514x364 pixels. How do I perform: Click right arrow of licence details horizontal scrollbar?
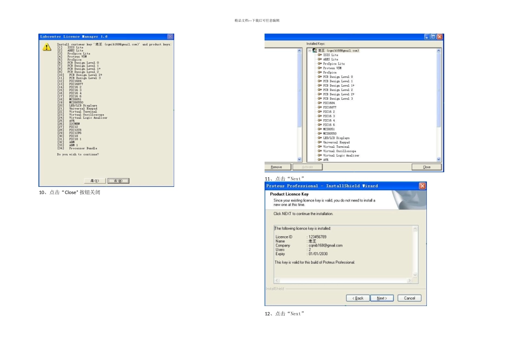[409, 280]
